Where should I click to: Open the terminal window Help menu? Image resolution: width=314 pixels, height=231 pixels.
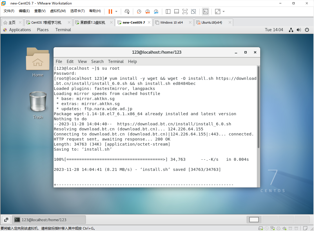click(x=132, y=62)
